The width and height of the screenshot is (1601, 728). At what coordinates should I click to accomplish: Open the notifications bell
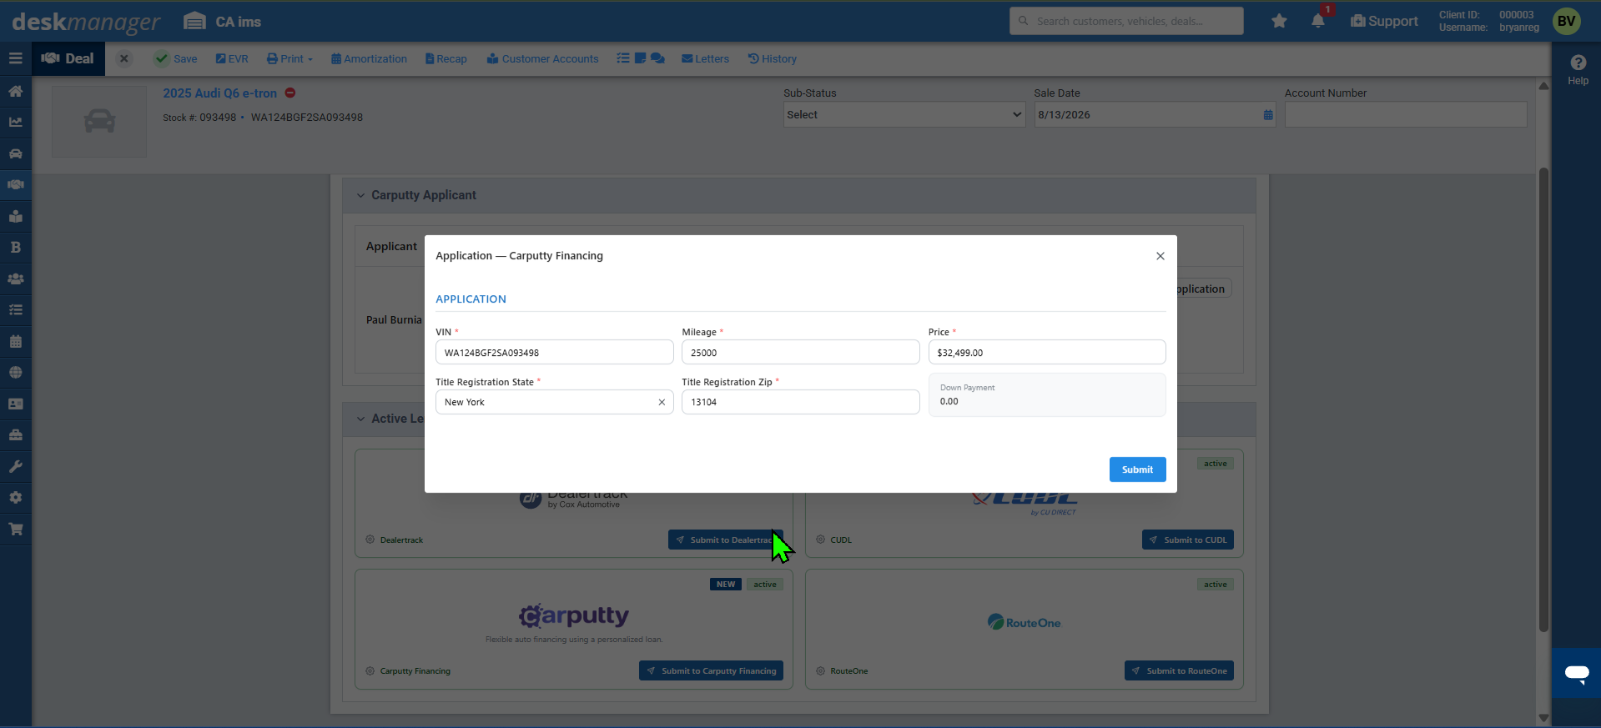point(1318,21)
